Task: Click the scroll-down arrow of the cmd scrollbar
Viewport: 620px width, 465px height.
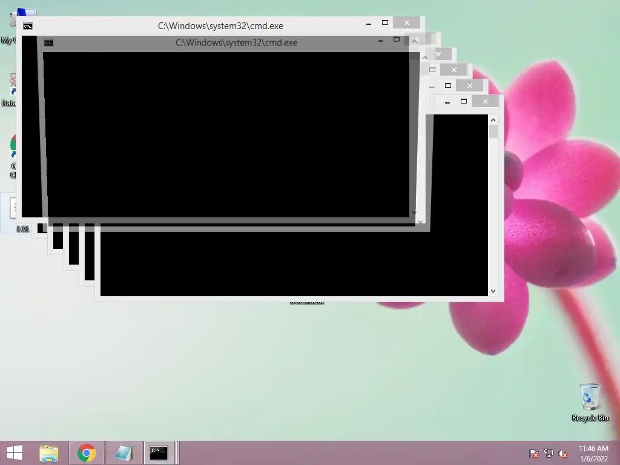Action: click(x=493, y=291)
